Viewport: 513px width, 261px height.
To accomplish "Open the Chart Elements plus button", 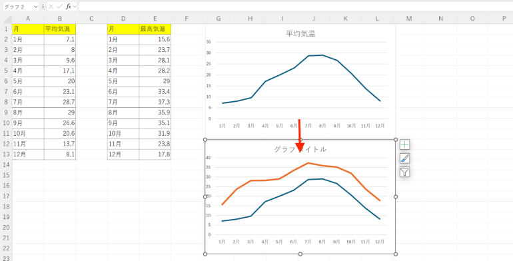I will (404, 144).
